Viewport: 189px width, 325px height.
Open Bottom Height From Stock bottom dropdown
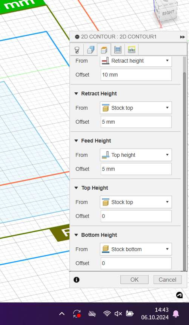pyautogui.click(x=136, y=249)
